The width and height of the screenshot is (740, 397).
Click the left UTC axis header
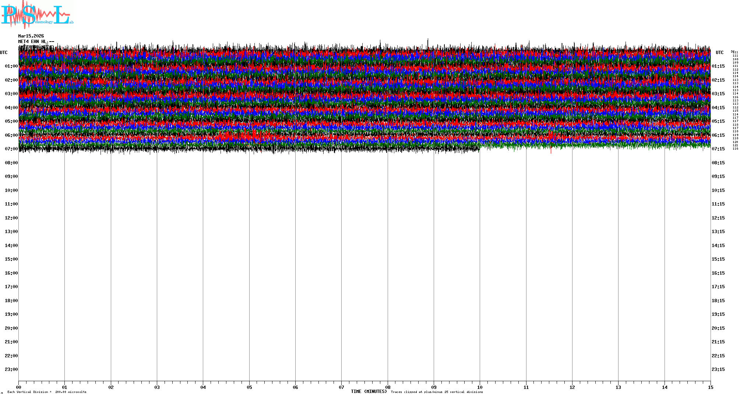pos(4,53)
